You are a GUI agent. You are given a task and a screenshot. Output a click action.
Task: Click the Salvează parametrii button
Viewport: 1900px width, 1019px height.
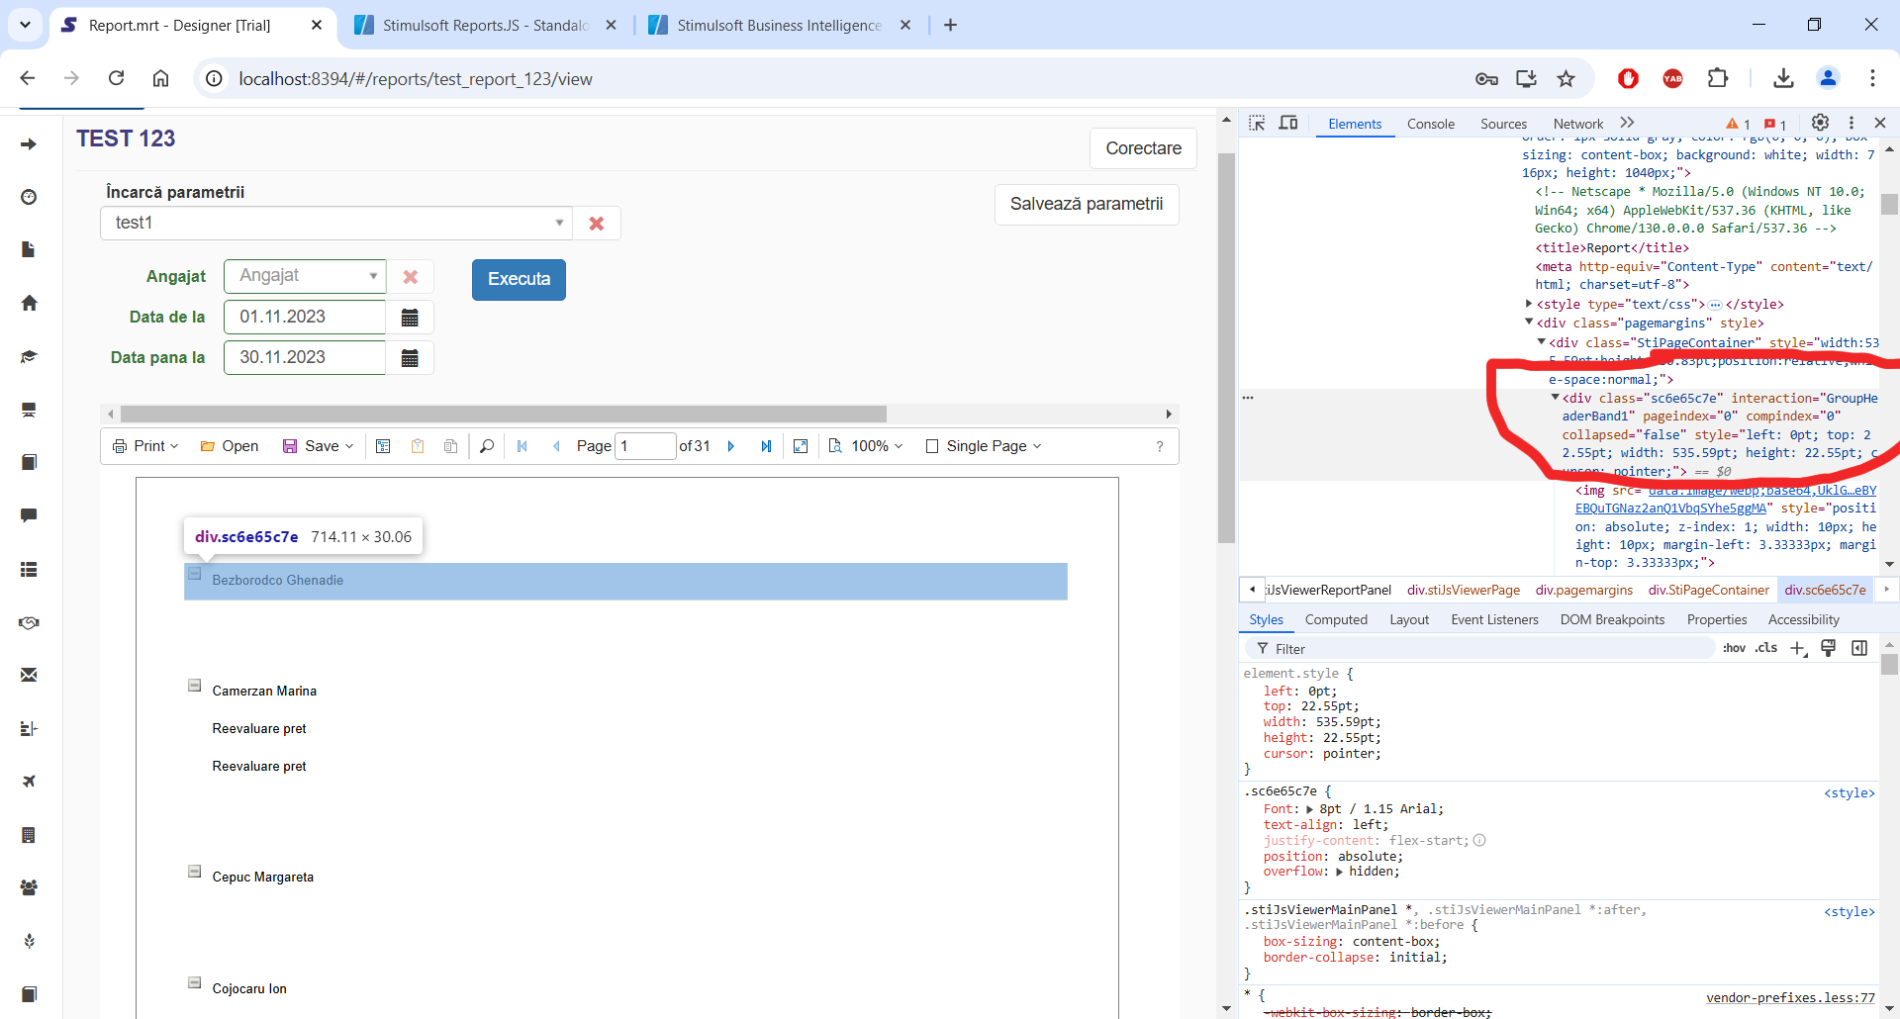pos(1087,205)
